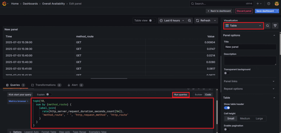Switch to the Queries tab
281x133 pixels.
pos(15,85)
